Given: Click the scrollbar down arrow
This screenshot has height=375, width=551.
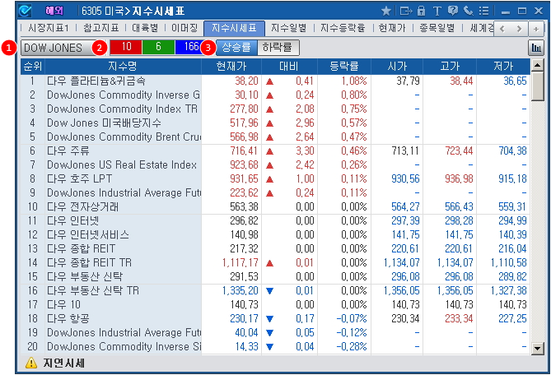Looking at the screenshot, I should 537,349.
